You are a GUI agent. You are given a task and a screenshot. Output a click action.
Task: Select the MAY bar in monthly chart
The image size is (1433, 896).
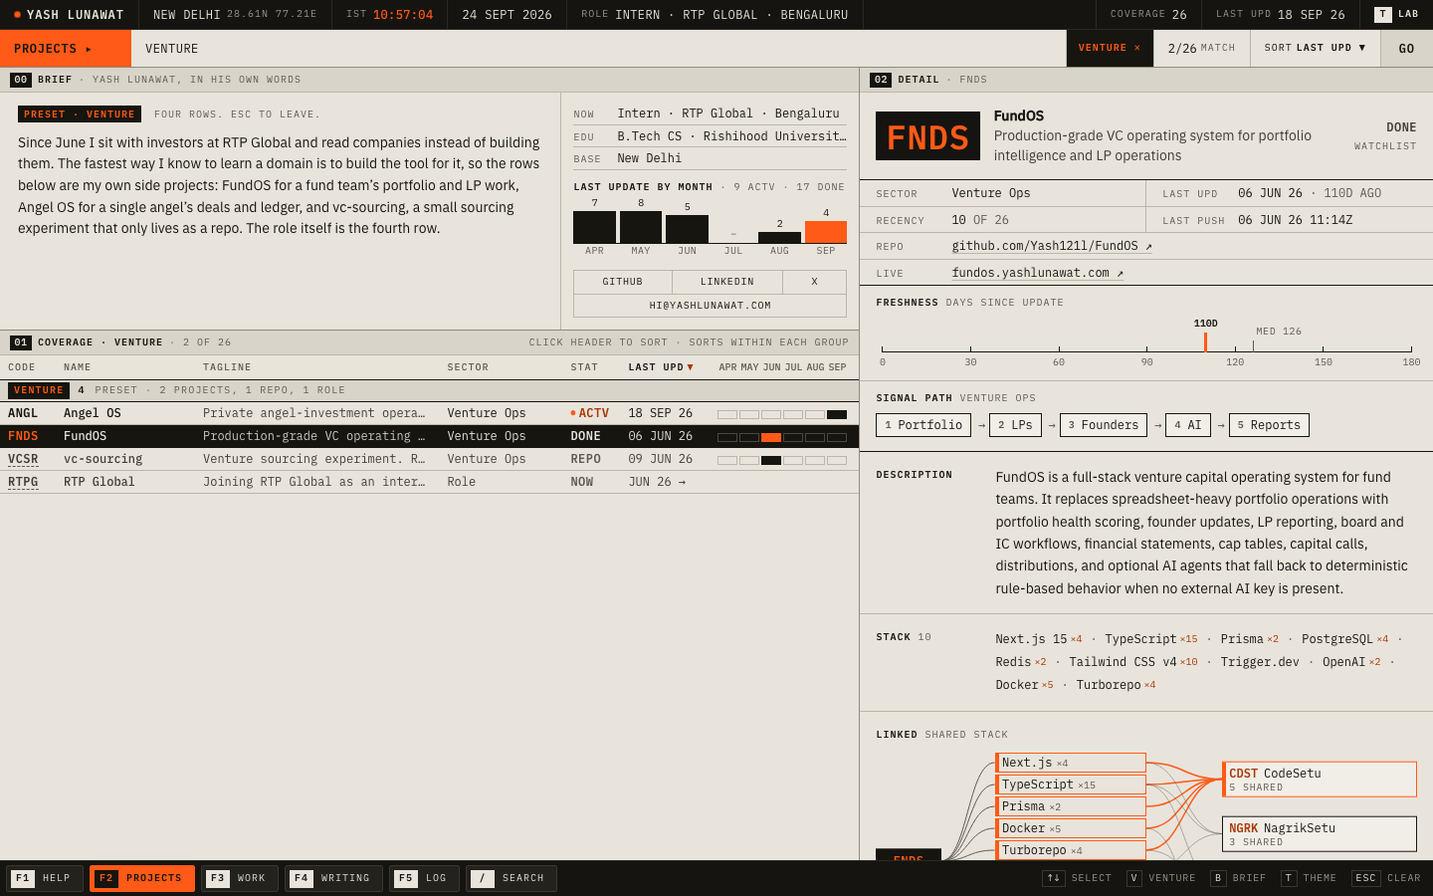tap(641, 227)
